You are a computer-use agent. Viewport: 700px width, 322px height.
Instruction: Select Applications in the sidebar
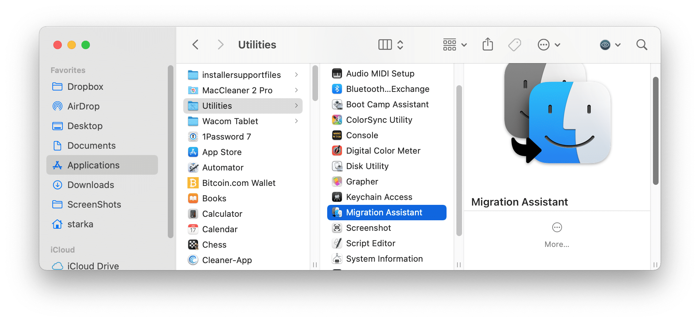pos(102,165)
